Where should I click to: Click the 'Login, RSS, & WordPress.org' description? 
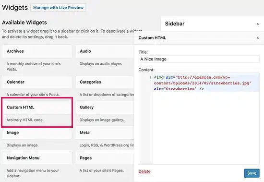click(107, 145)
